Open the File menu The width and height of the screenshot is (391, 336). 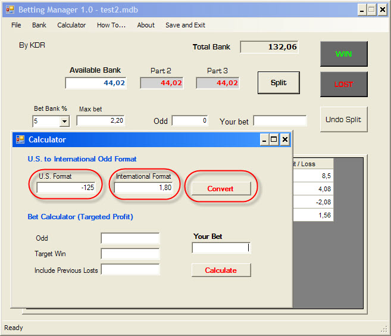point(16,25)
